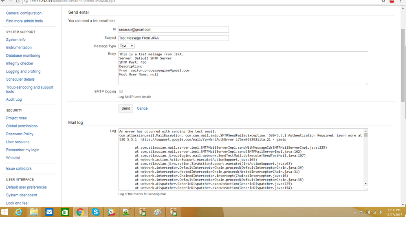The height and width of the screenshot is (229, 407).
Task: Click 'Log of the events for sending mail.' text
Action: click(x=143, y=194)
